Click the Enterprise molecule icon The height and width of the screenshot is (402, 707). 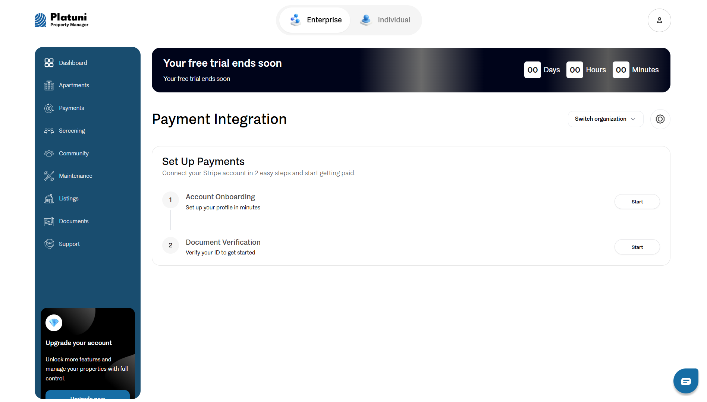295,20
